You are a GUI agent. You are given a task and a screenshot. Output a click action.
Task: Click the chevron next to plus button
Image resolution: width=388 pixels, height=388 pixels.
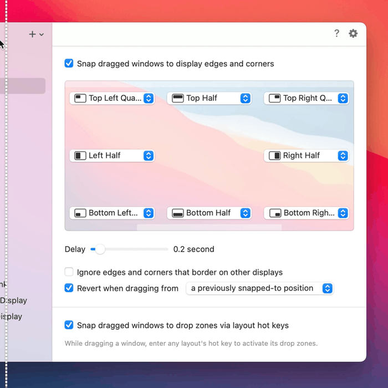coord(42,35)
